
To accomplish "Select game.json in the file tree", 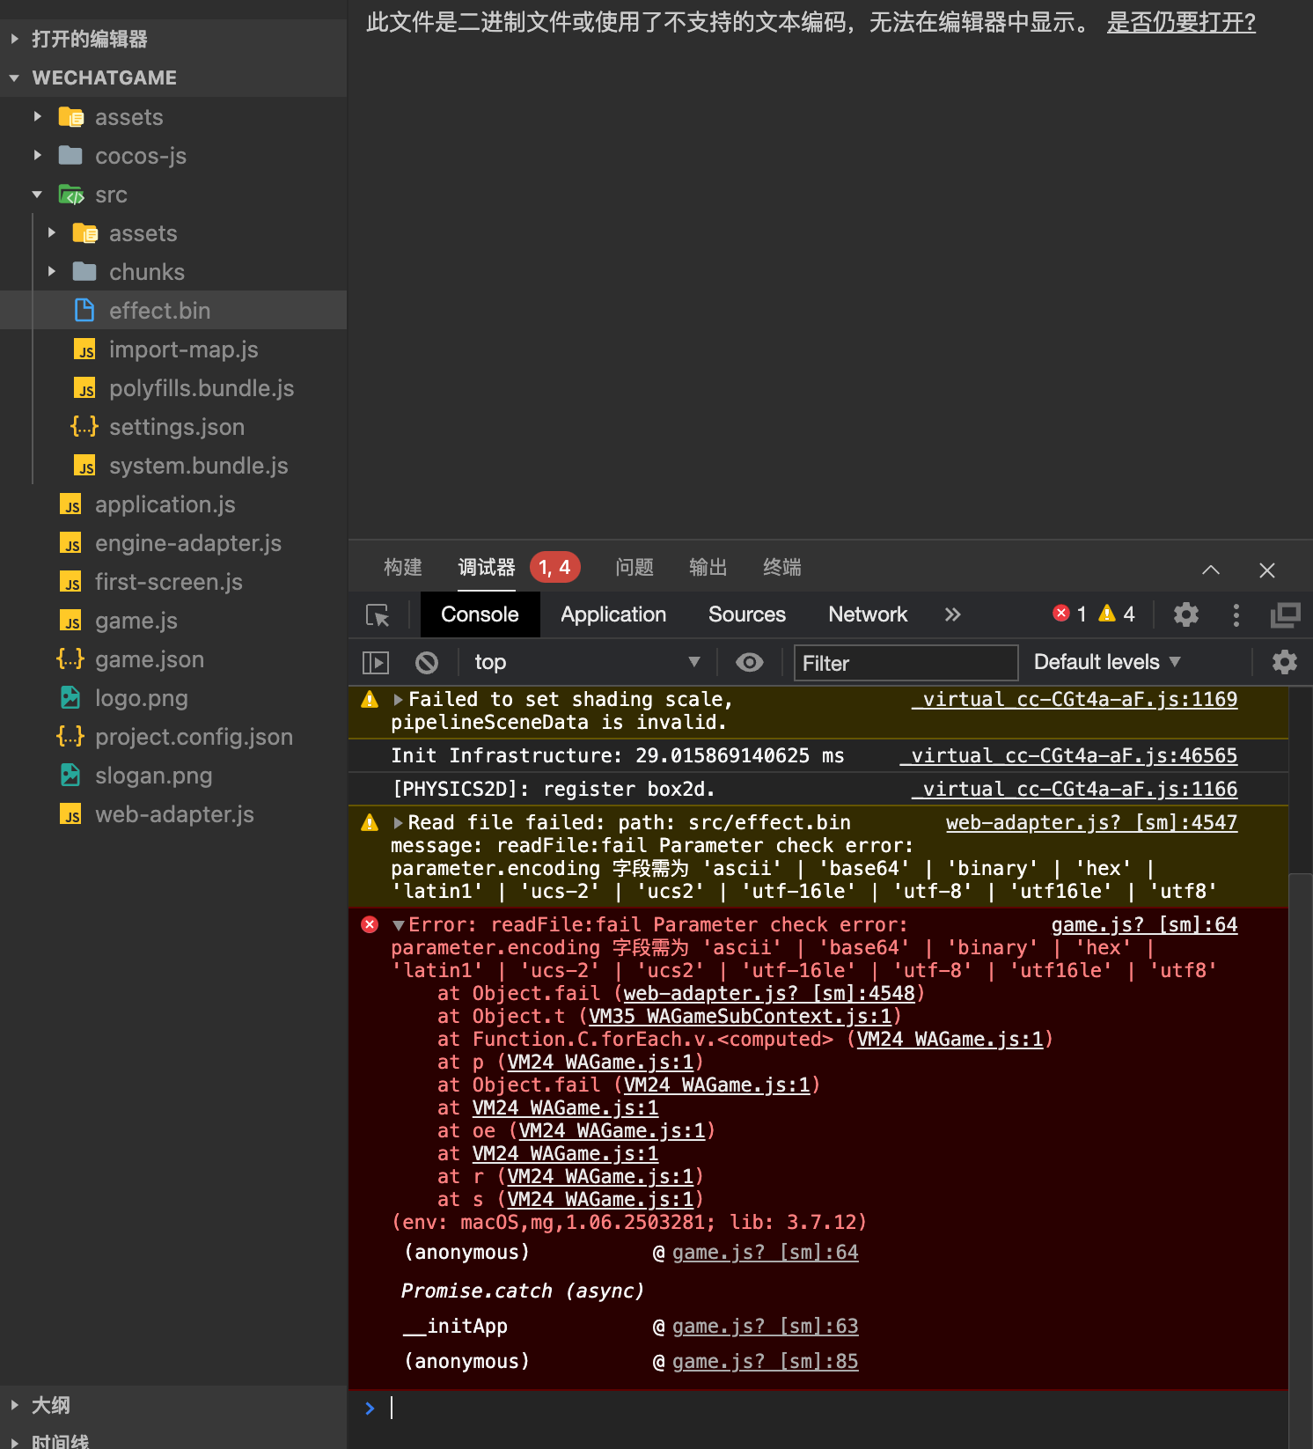I will coord(150,659).
